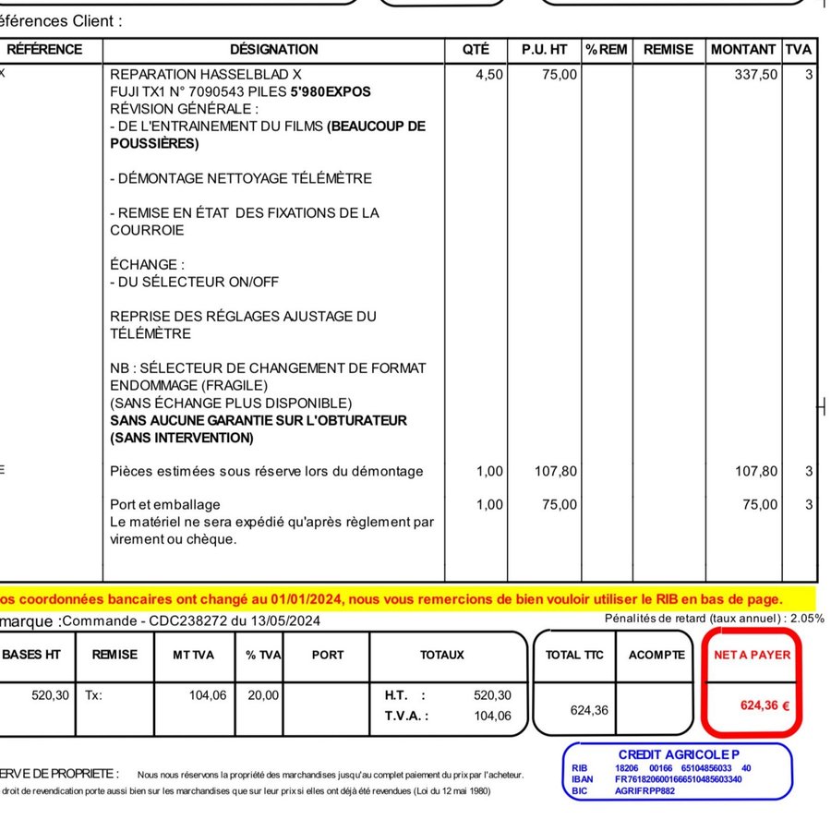The height and width of the screenshot is (831, 831).
Task: Click the REPARATION HASSELBLAD X line
Action: 205,74
